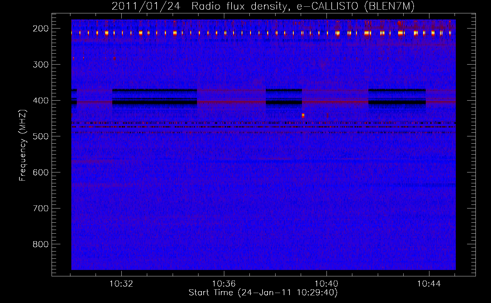Select the 700 frequency tick label
This screenshot has width=491, height=303.
[41, 208]
